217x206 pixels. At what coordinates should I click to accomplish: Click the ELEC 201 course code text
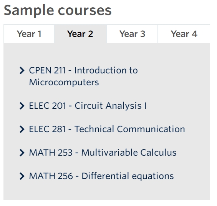click(48, 106)
